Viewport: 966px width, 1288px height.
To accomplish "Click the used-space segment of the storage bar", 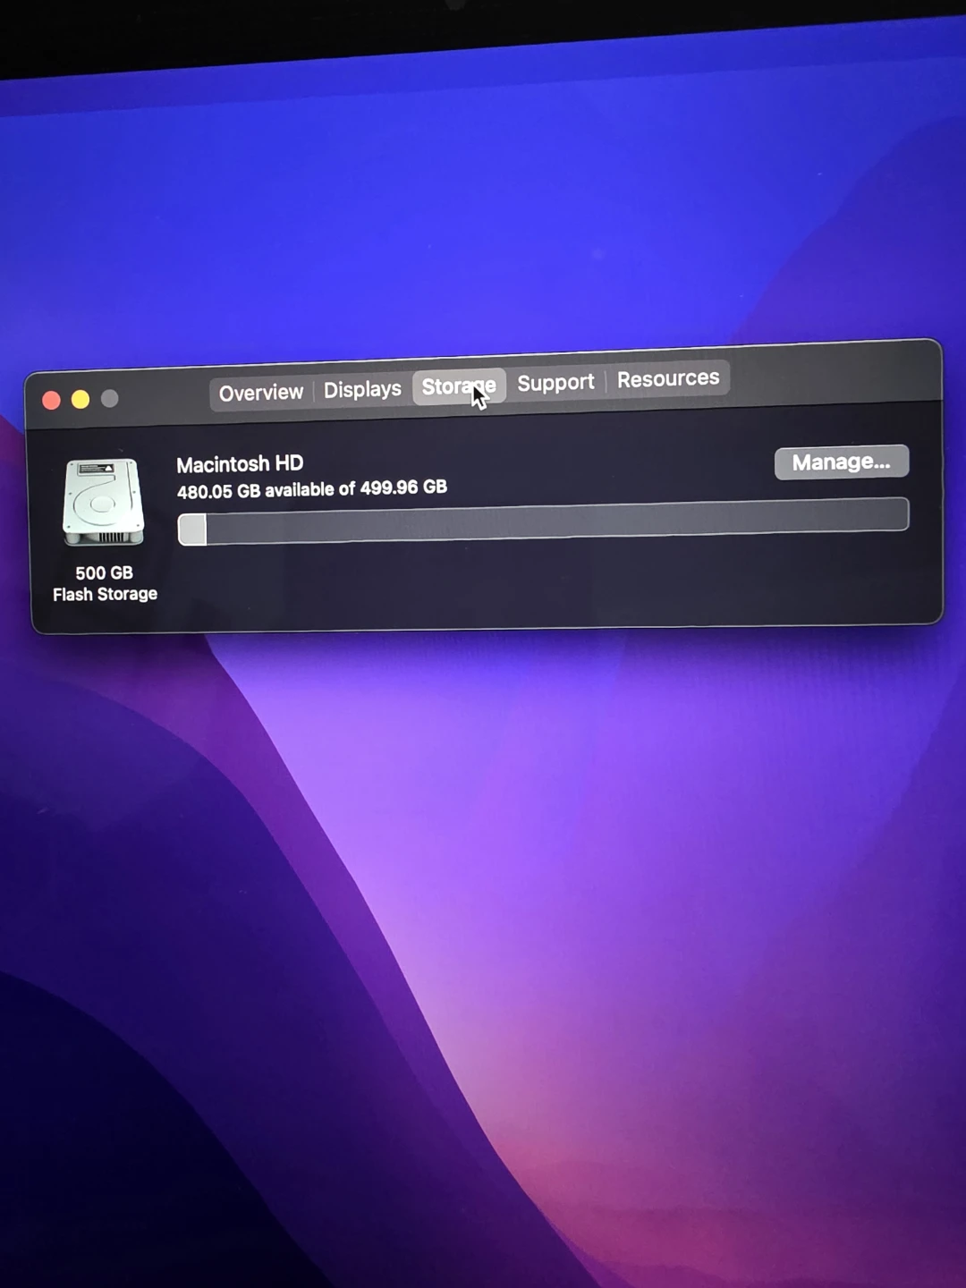I will (x=192, y=530).
